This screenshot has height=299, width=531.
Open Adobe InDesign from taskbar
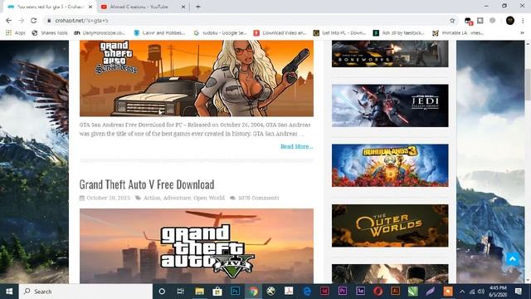(324, 292)
